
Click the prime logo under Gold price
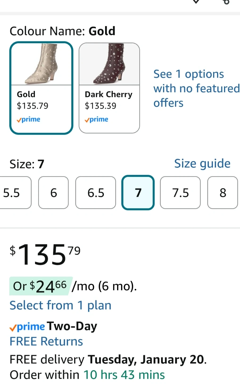28,119
